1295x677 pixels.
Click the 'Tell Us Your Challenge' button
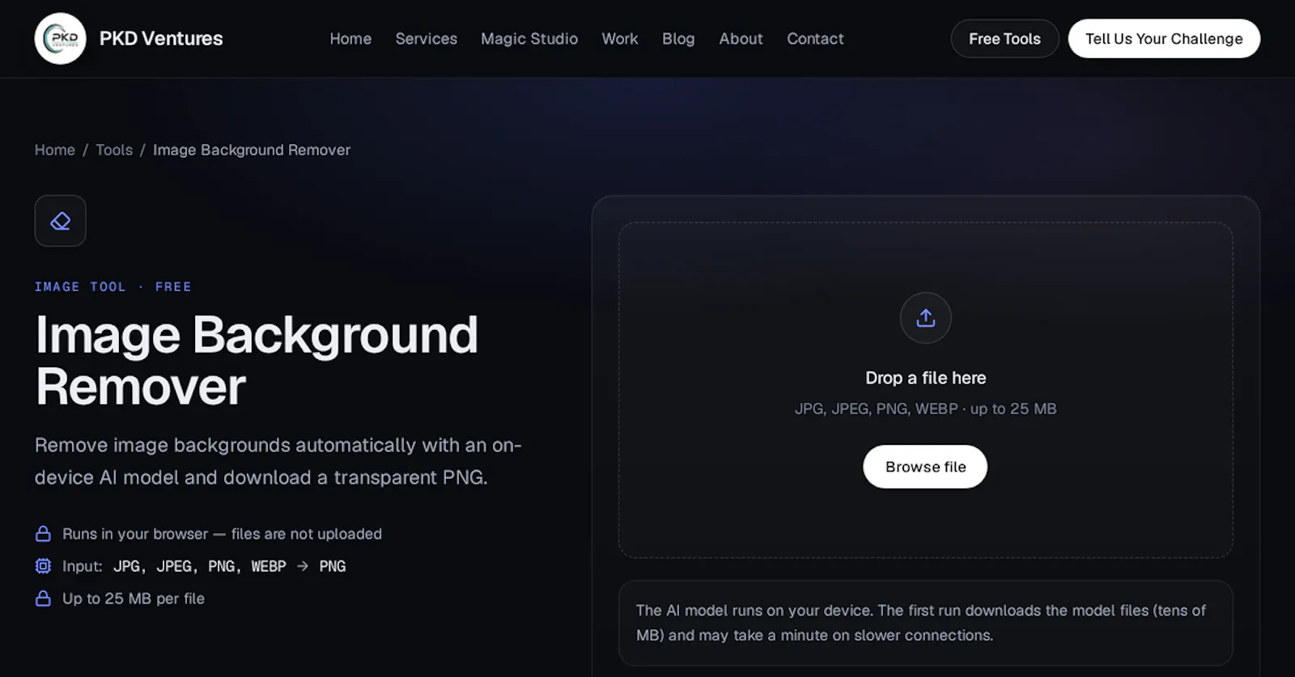point(1164,39)
